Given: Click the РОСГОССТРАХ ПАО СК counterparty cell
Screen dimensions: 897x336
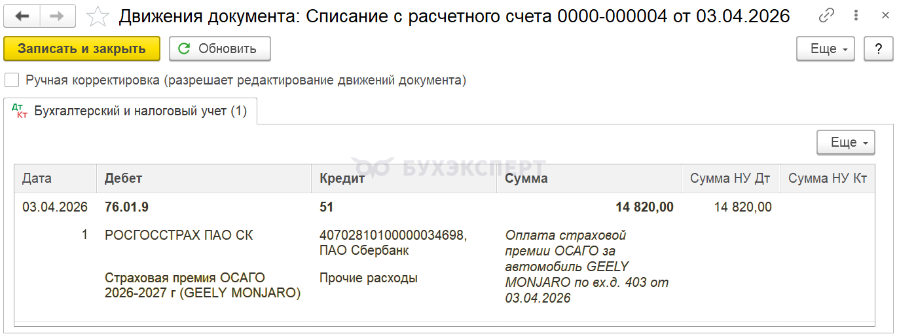Looking at the screenshot, I should pos(179,235).
